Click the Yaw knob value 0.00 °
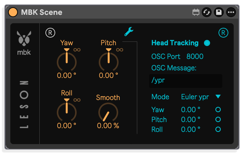 click(x=66, y=76)
